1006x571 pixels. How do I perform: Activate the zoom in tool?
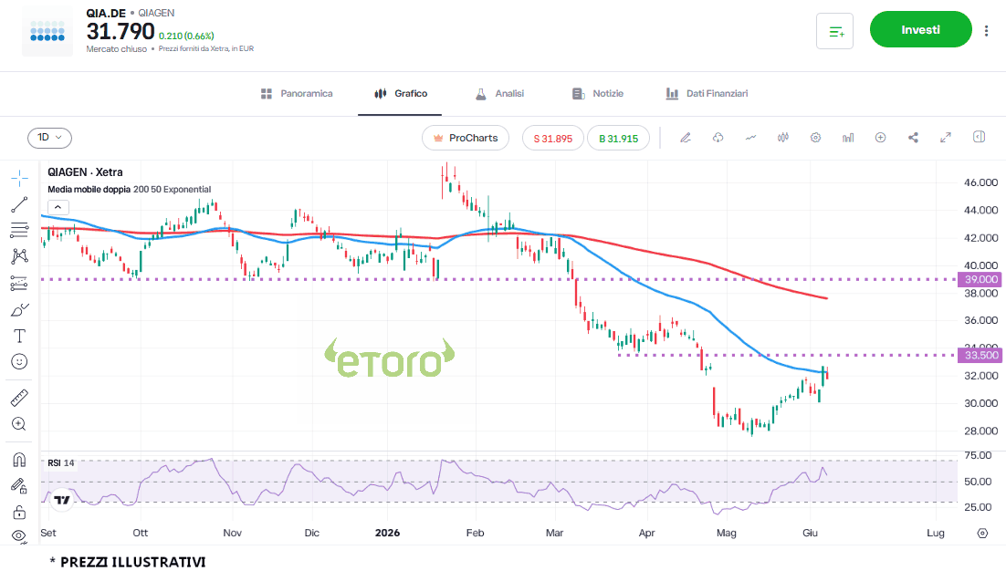pos(19,423)
